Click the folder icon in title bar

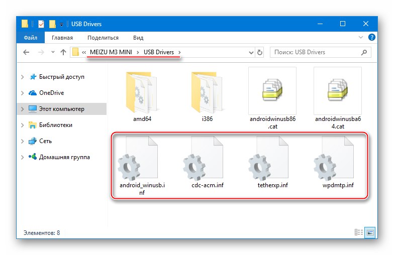25,24
